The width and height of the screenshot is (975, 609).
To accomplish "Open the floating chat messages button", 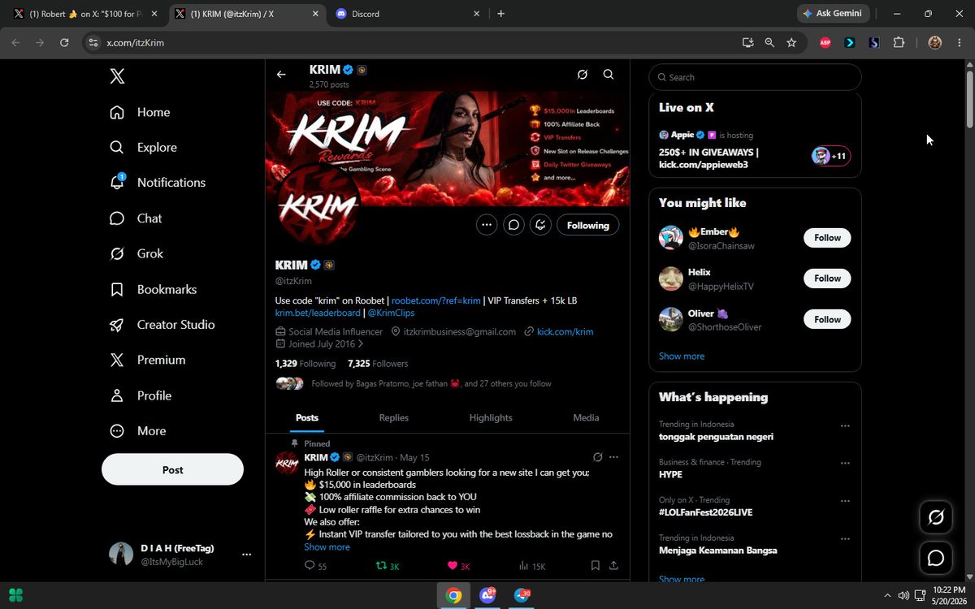I will [x=936, y=558].
